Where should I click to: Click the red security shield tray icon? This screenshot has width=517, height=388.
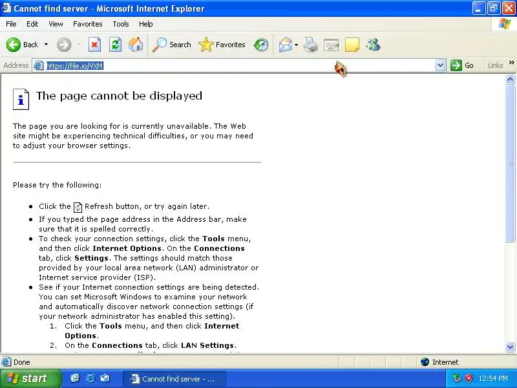pyautogui.click(x=469, y=378)
